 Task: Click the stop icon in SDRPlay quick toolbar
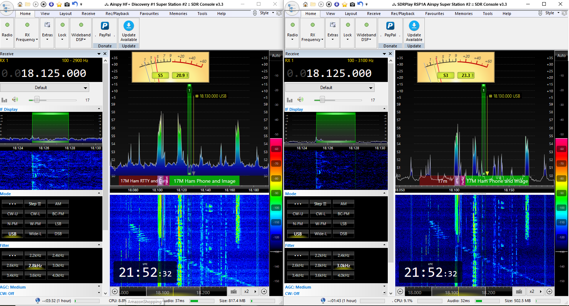click(x=329, y=4)
